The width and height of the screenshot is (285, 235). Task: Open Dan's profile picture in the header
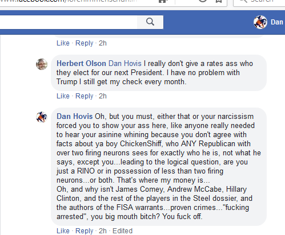[x=260, y=22]
